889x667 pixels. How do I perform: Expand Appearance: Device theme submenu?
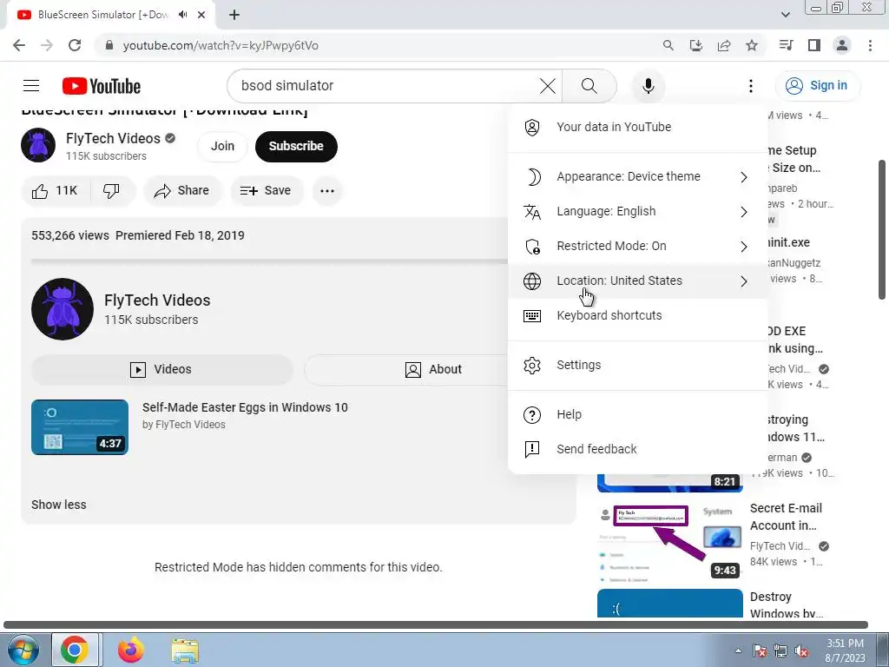[x=637, y=177]
